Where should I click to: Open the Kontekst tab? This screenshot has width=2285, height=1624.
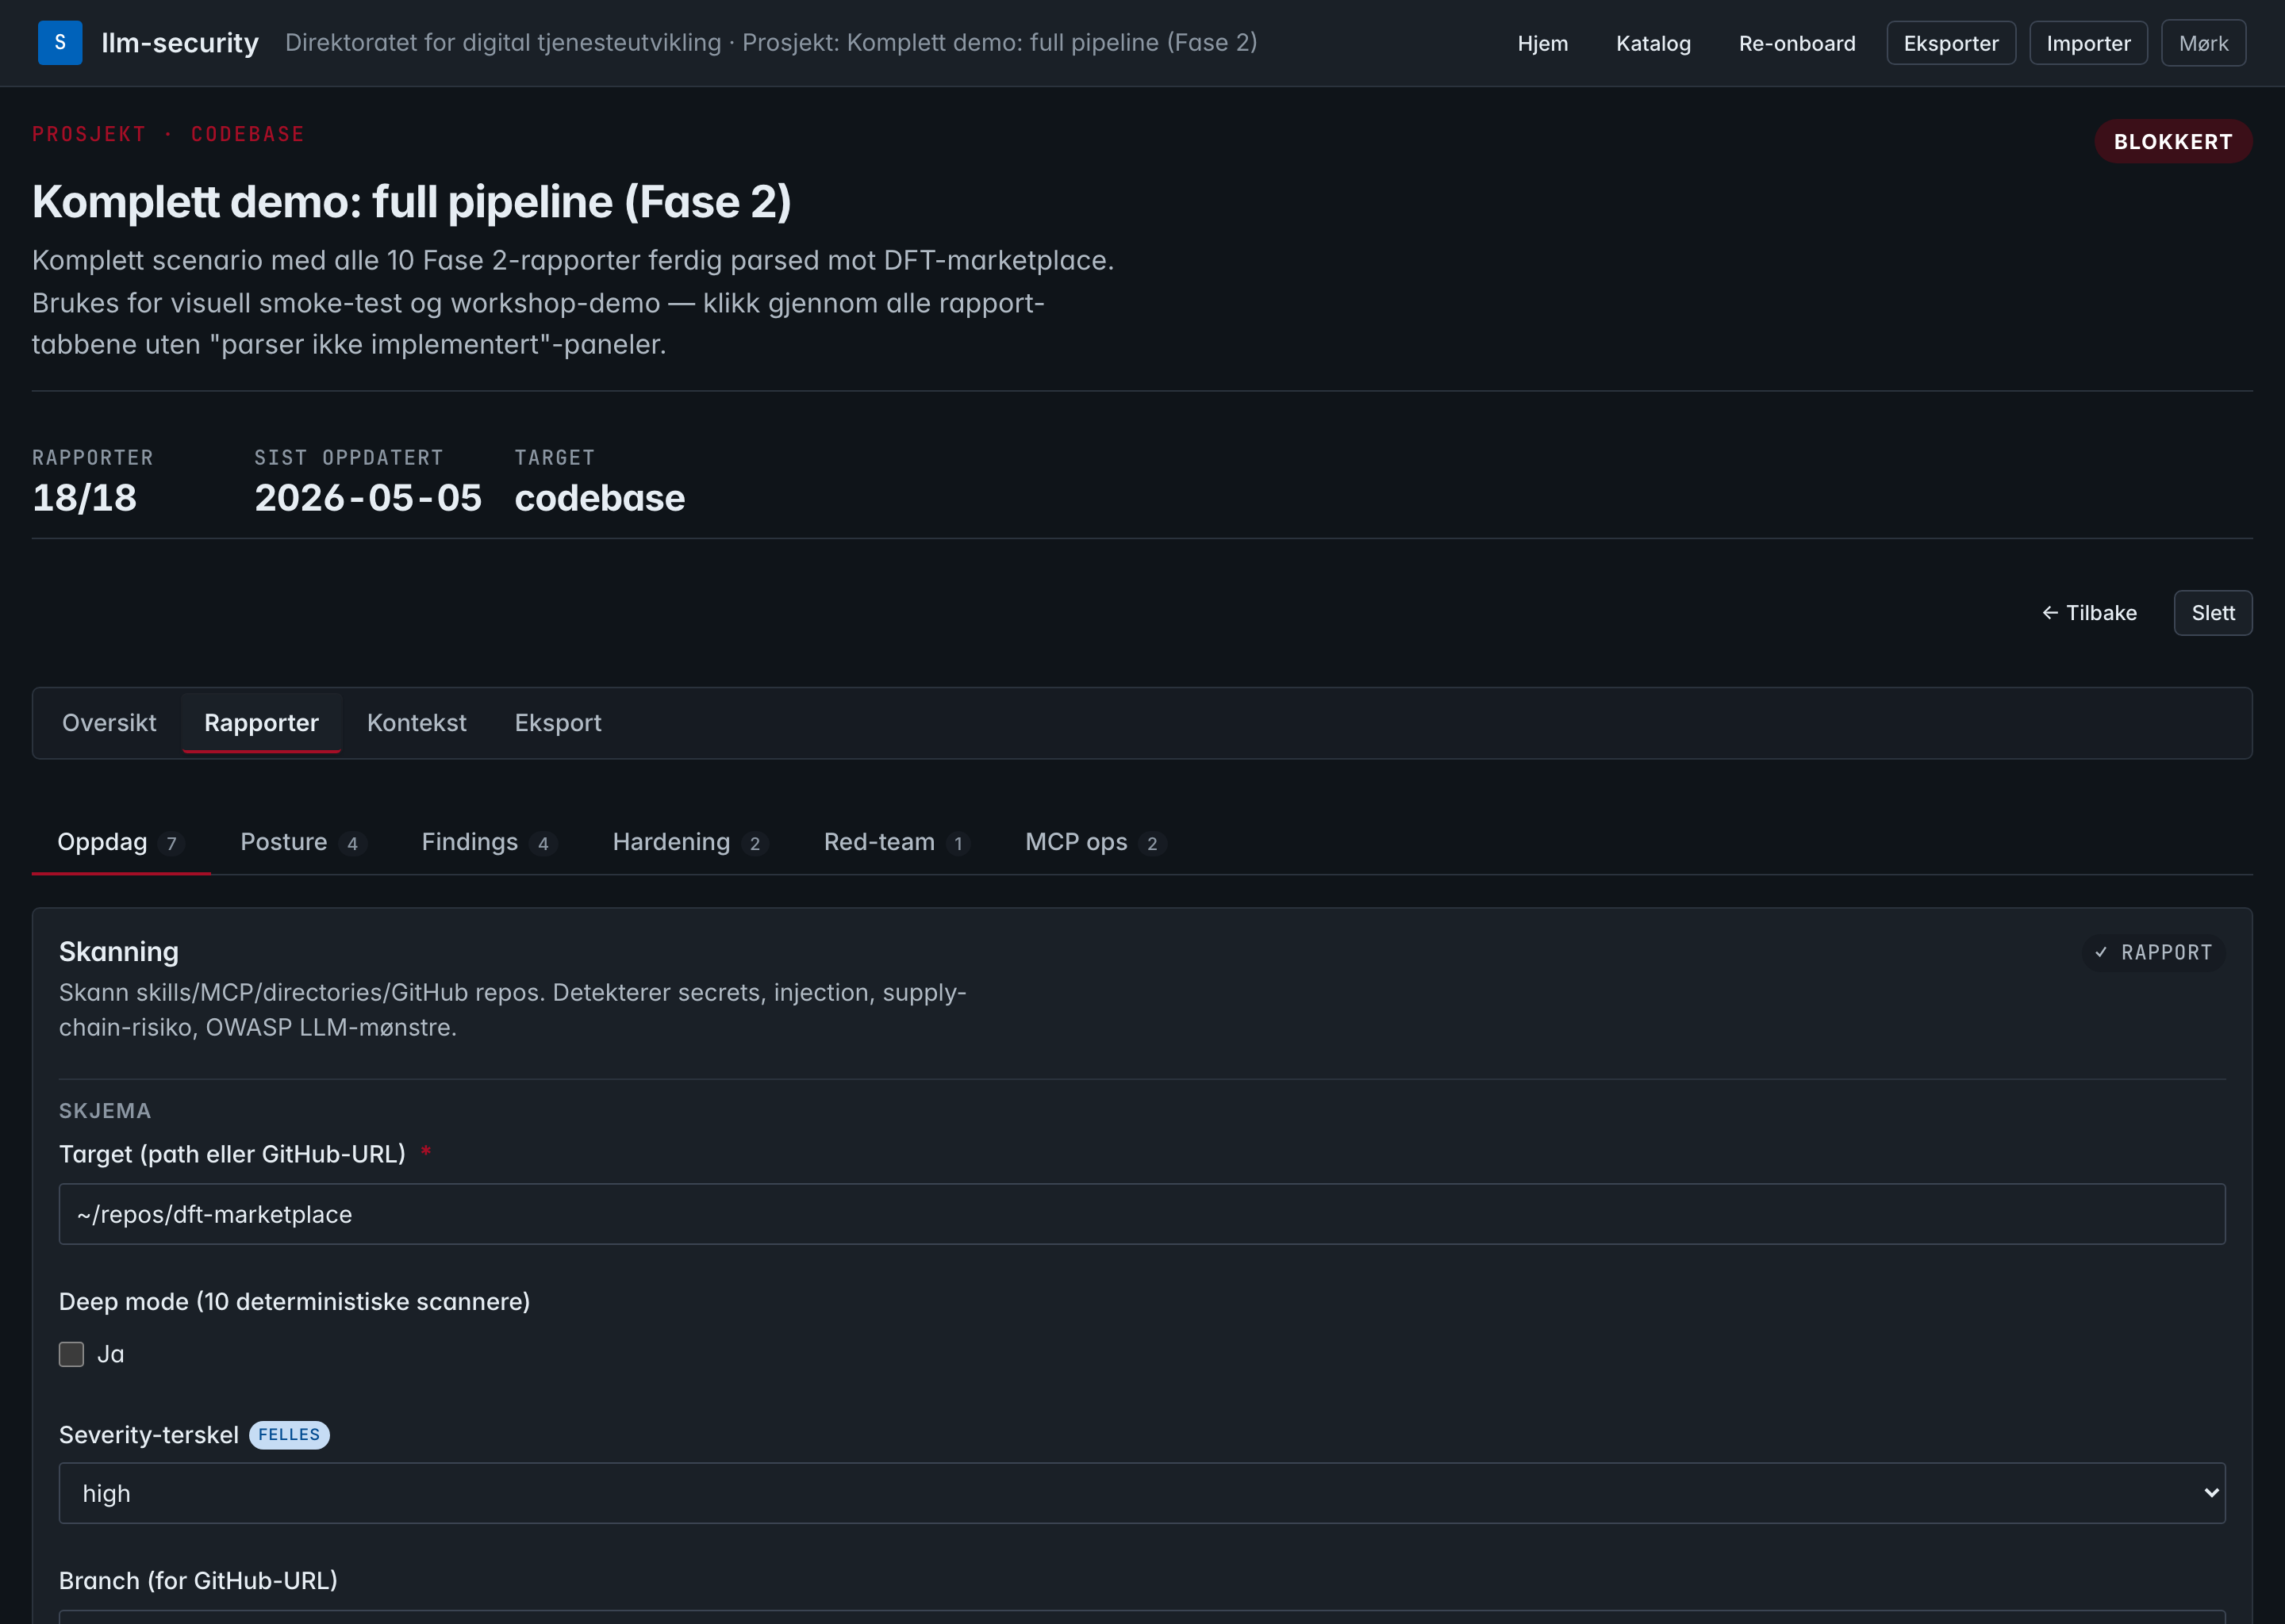tap(417, 723)
